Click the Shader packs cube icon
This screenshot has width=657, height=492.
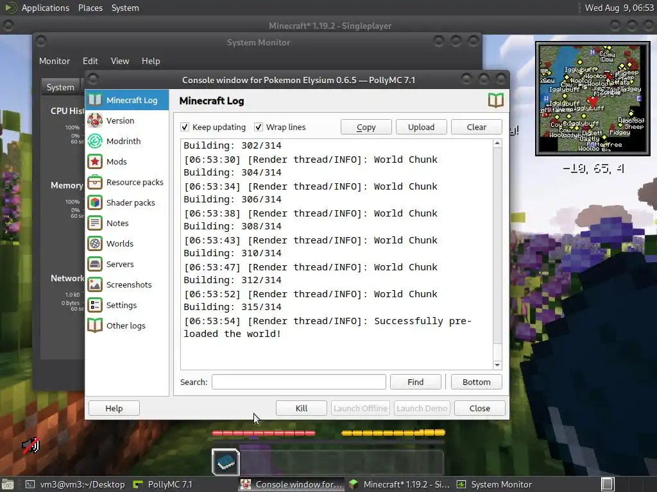[95, 202]
